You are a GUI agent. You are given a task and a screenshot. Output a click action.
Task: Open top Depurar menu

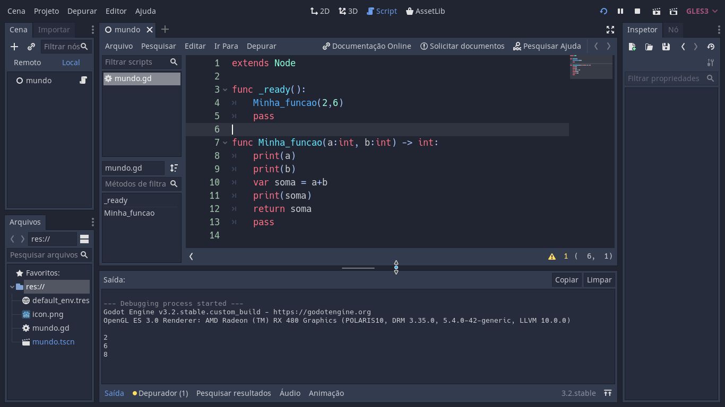coord(82,11)
